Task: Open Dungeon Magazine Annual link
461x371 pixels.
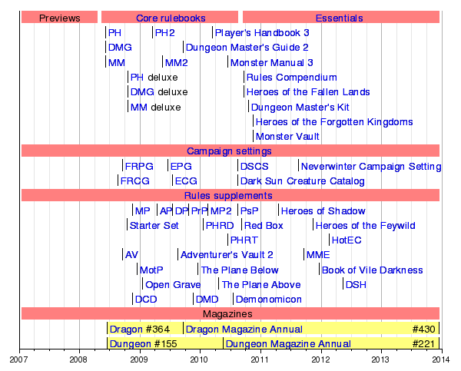Action: point(288,343)
